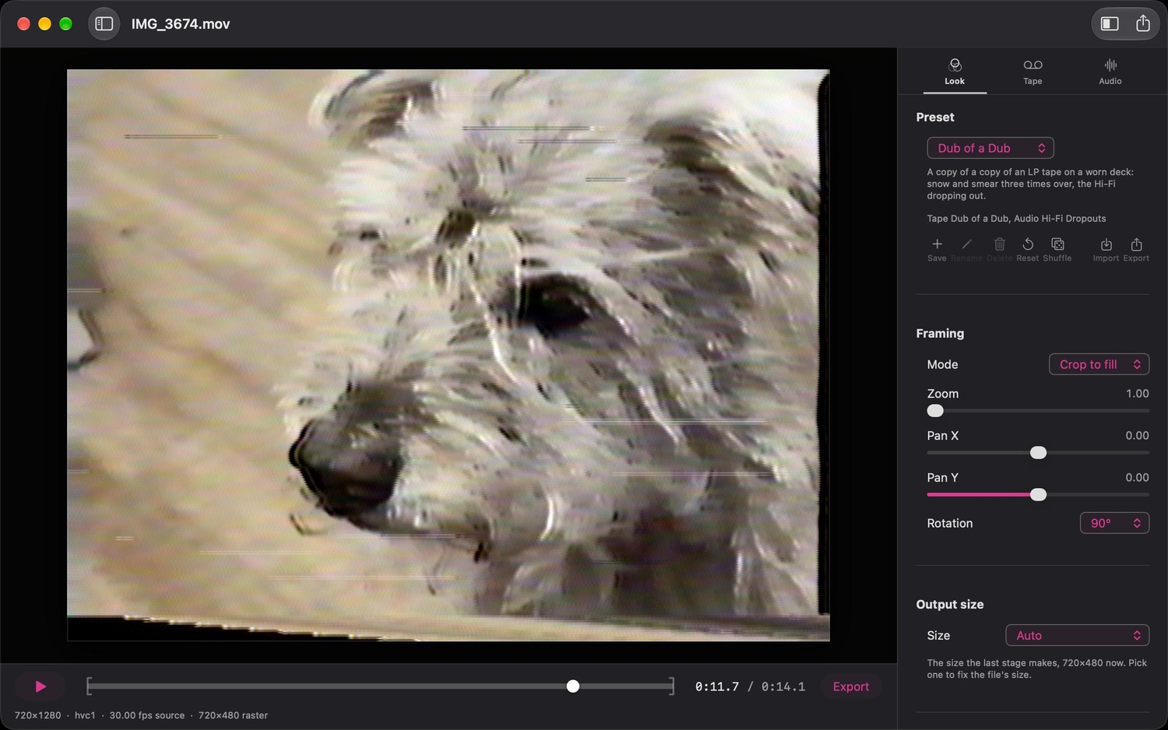Click the Pan Y value 0.00
The image size is (1168, 730).
(1137, 478)
